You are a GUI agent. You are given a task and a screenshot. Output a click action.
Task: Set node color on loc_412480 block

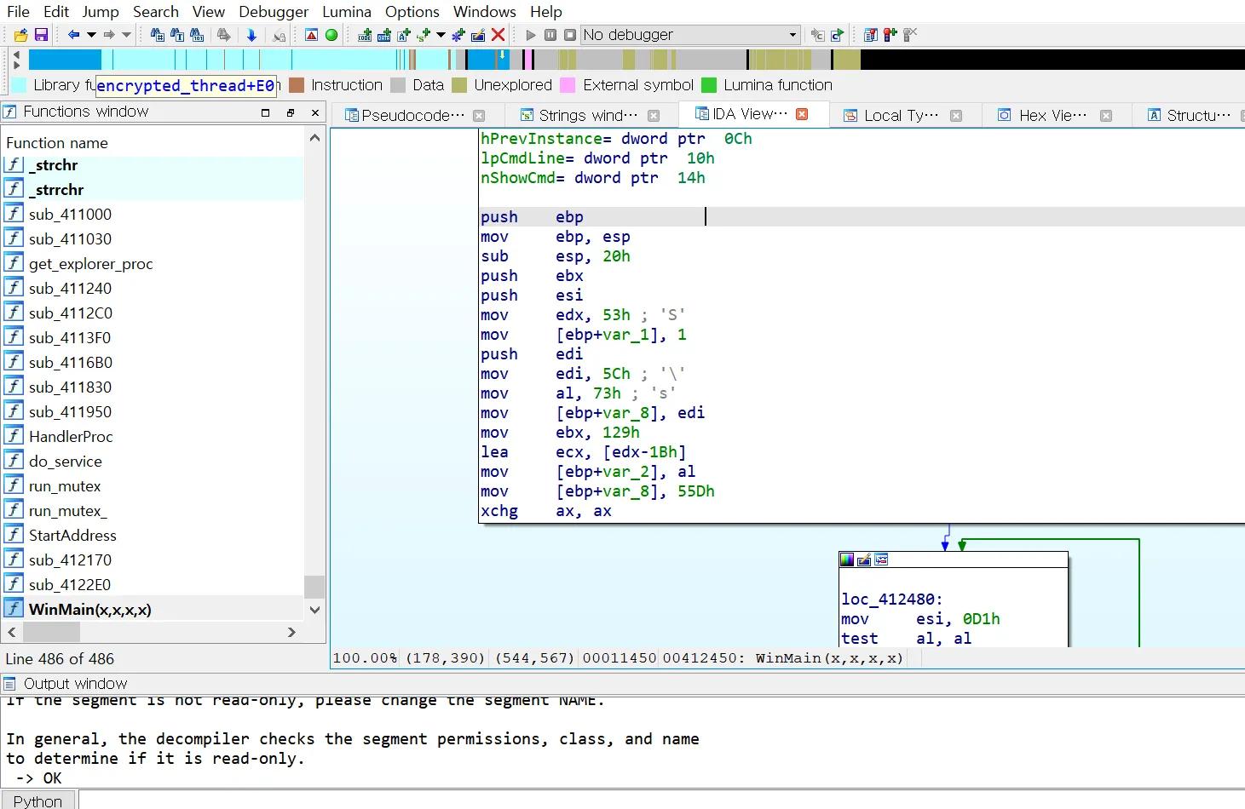[847, 559]
